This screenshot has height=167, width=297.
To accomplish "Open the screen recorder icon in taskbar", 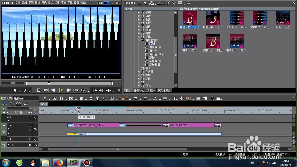I will pos(86,163).
